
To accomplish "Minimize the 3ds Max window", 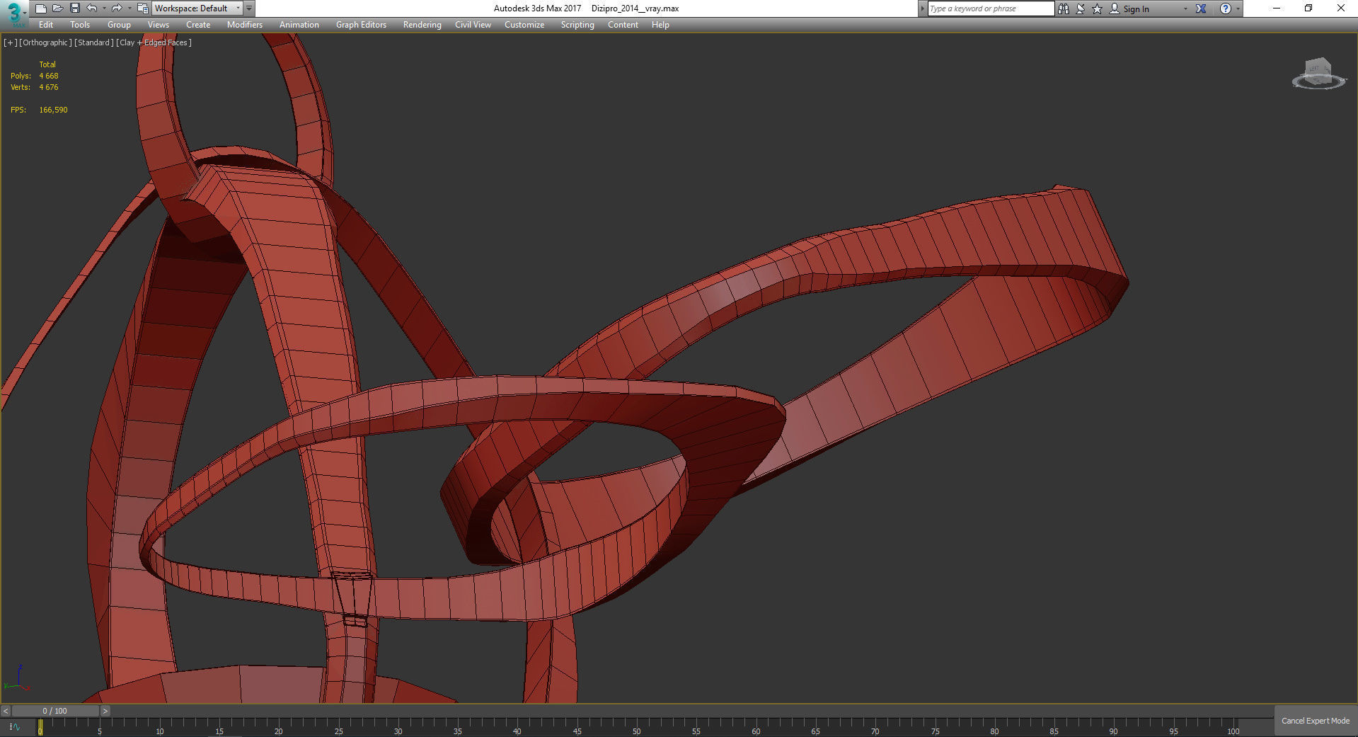I will coord(1277,8).
